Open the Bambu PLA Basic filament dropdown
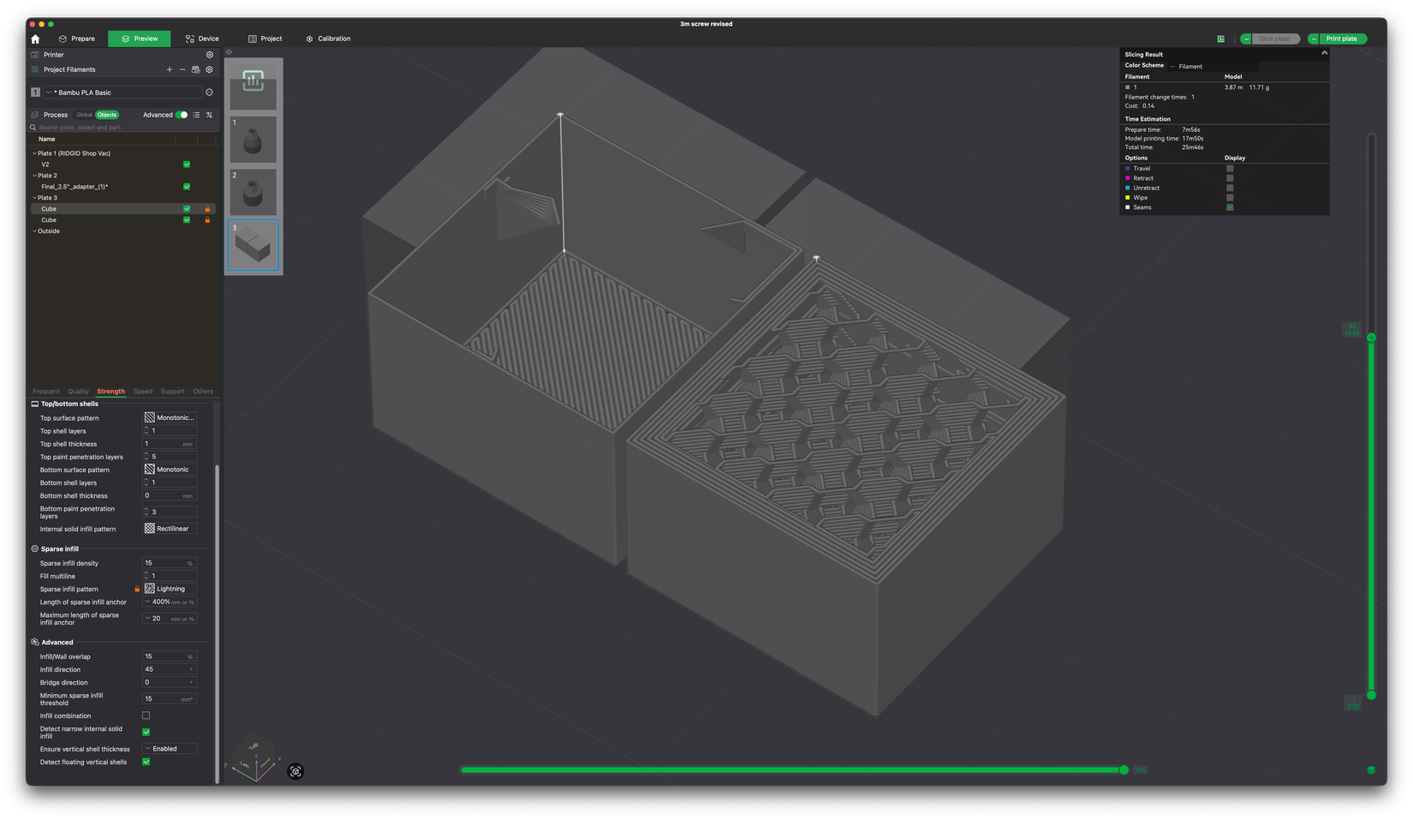This screenshot has width=1413, height=820. 124,93
